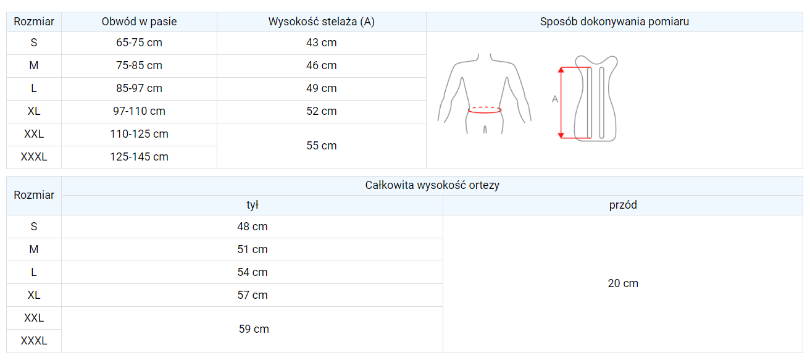Click the back brace frame diagram

595,99
